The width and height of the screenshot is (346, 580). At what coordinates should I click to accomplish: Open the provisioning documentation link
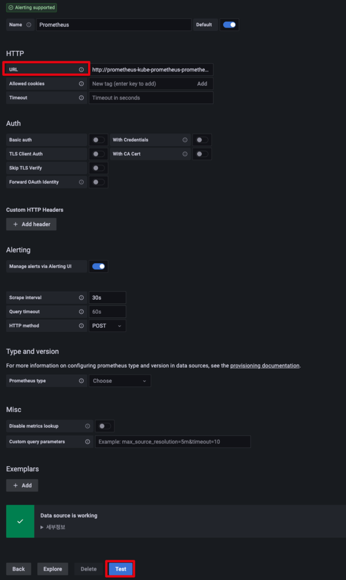tap(265, 365)
